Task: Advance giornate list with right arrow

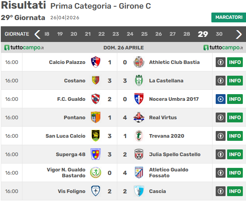Action: point(239,34)
